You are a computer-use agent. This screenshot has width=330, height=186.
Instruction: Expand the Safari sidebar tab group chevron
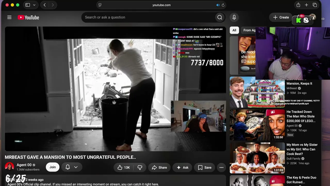pos(34,5)
